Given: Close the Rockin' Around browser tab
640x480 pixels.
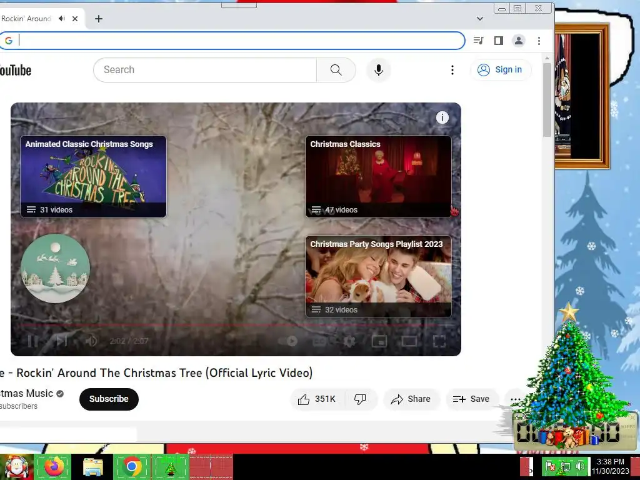Looking at the screenshot, I should pyautogui.click(x=75, y=19).
